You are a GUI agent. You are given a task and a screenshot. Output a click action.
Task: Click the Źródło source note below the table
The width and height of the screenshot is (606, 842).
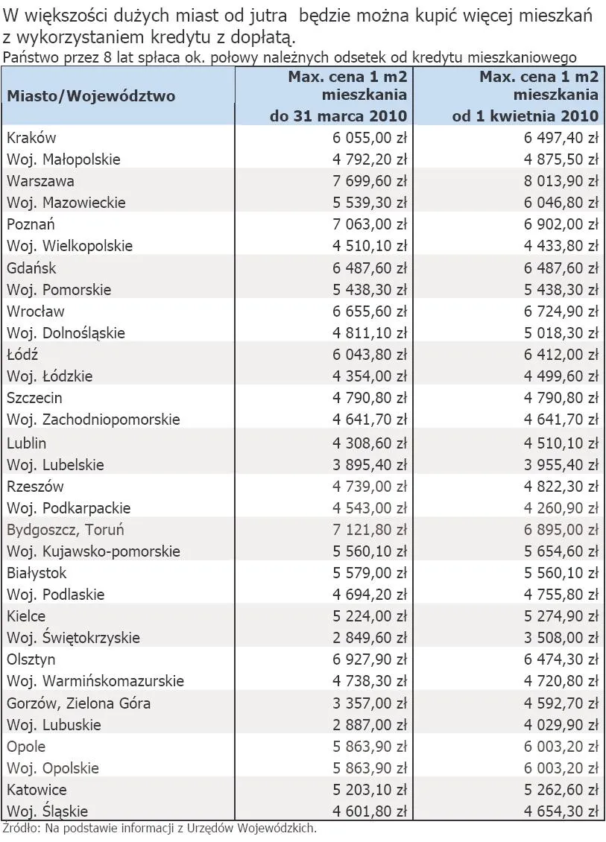pyautogui.click(x=160, y=828)
